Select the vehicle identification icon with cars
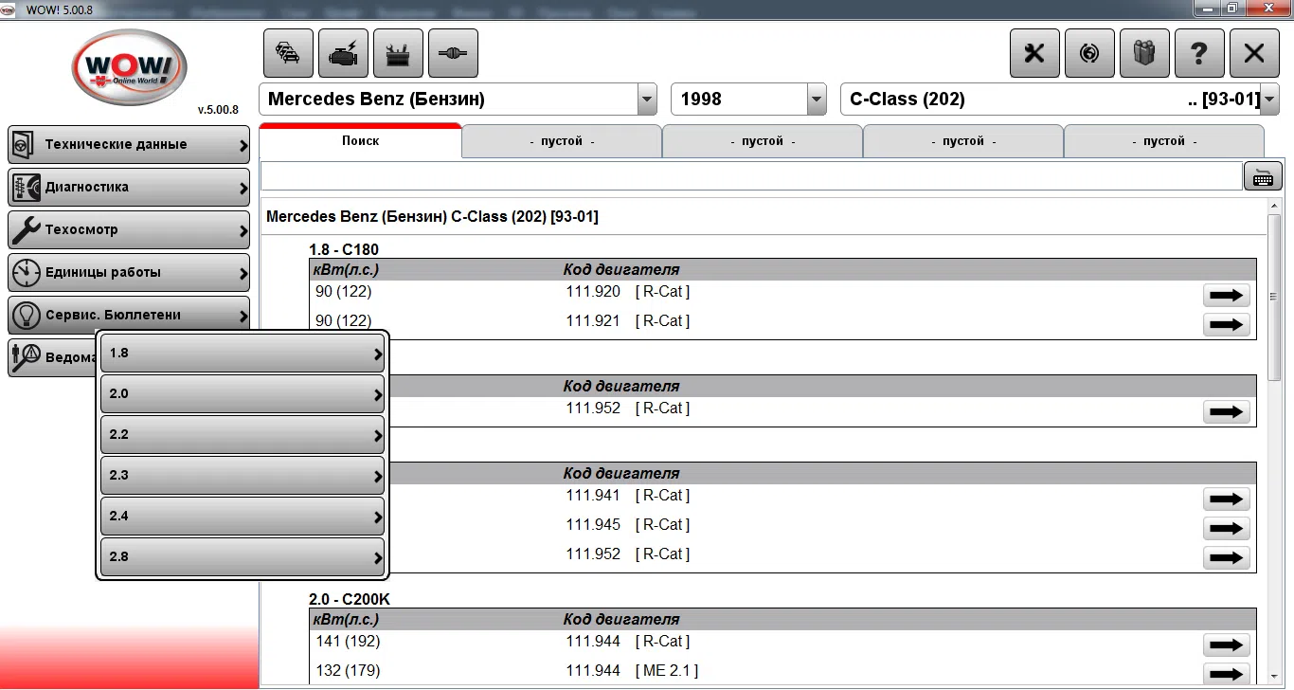 click(288, 53)
